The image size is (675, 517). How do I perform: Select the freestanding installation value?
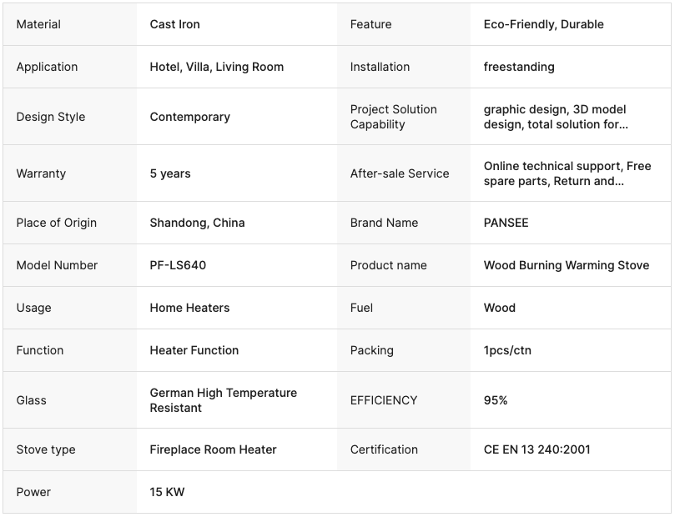click(x=519, y=67)
